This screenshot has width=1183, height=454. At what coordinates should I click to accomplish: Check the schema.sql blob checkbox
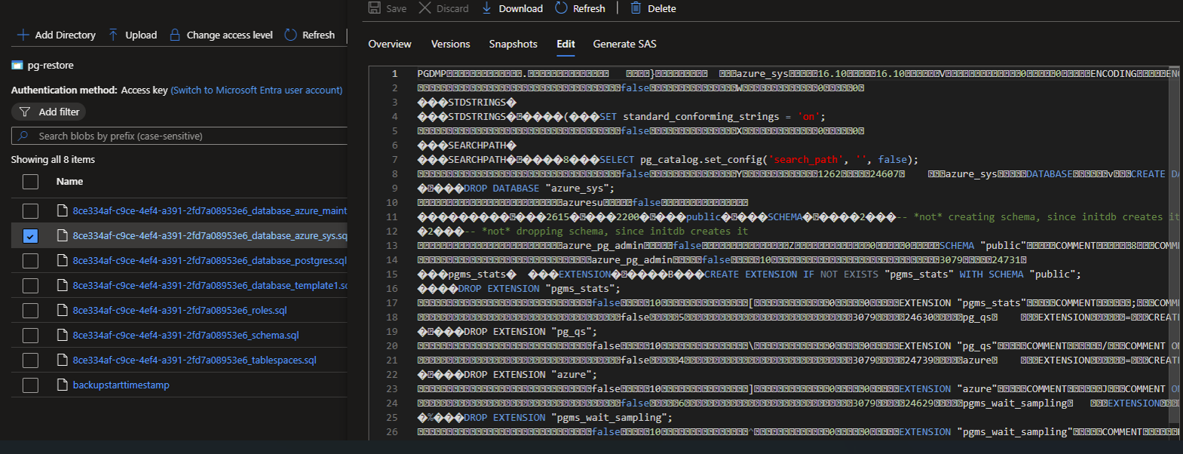30,336
